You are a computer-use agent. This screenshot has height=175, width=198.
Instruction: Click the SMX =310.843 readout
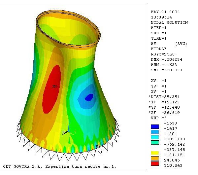[x=166, y=70]
